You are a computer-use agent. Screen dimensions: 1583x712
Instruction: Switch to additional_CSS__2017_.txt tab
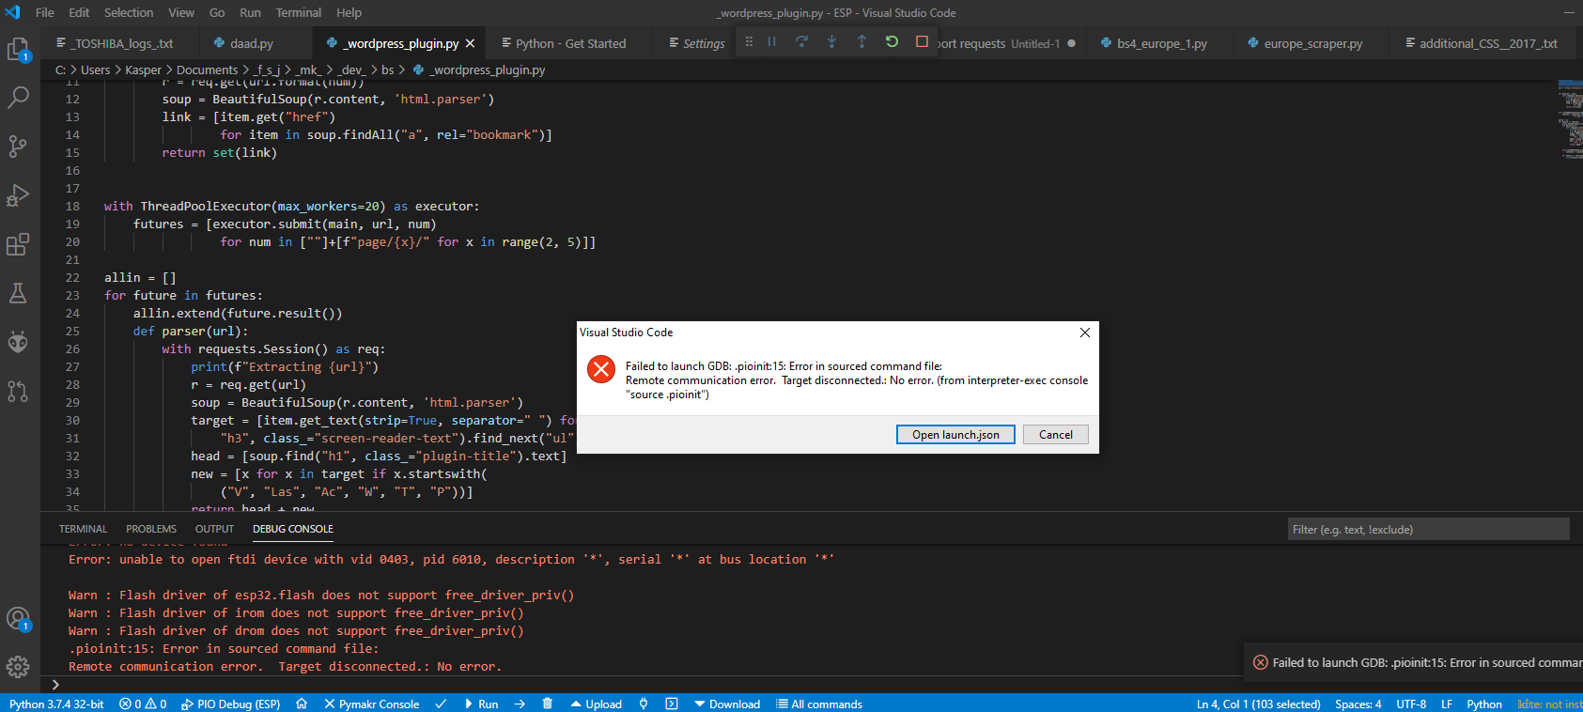[1486, 43]
